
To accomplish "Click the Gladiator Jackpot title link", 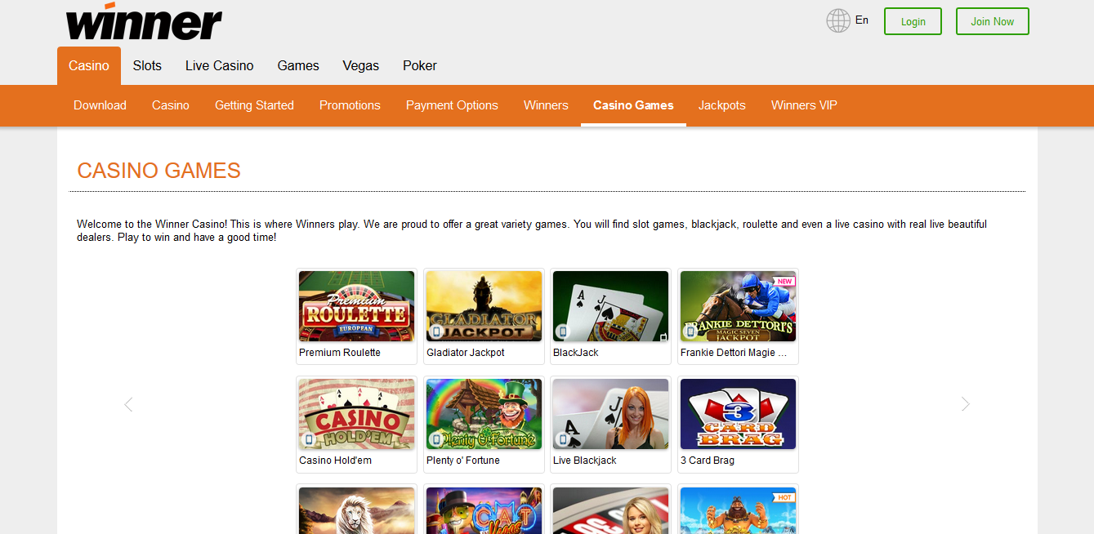I will [466, 353].
